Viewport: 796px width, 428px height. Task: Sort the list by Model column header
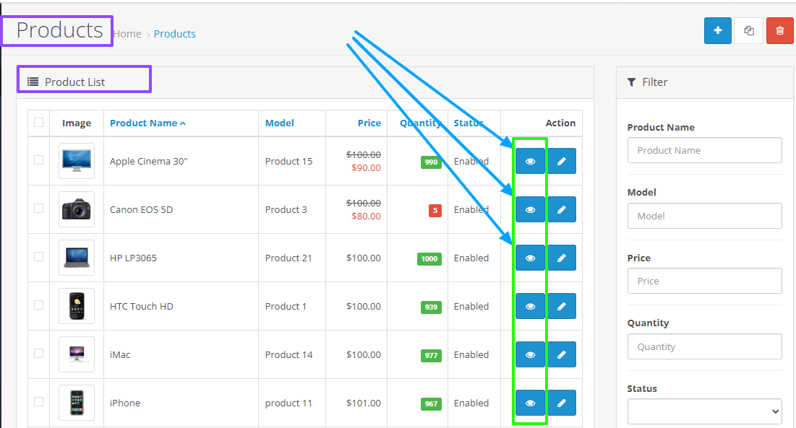(279, 123)
